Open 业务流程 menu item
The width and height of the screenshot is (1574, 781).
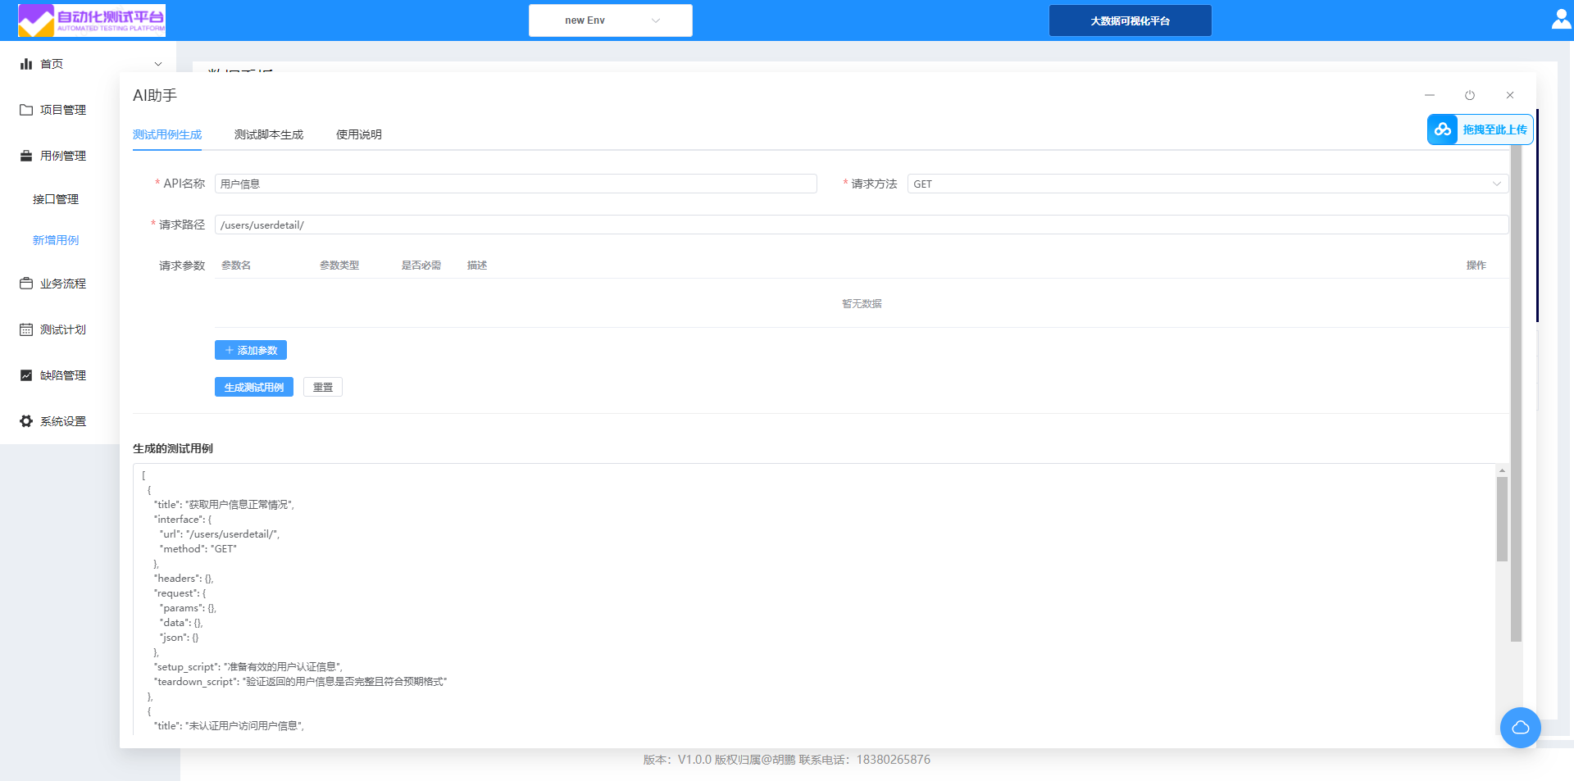click(63, 284)
